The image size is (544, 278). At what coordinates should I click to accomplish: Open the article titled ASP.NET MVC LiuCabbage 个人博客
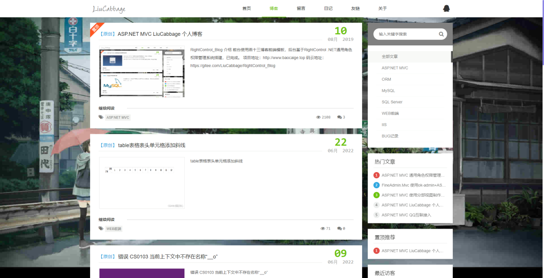[x=160, y=34]
